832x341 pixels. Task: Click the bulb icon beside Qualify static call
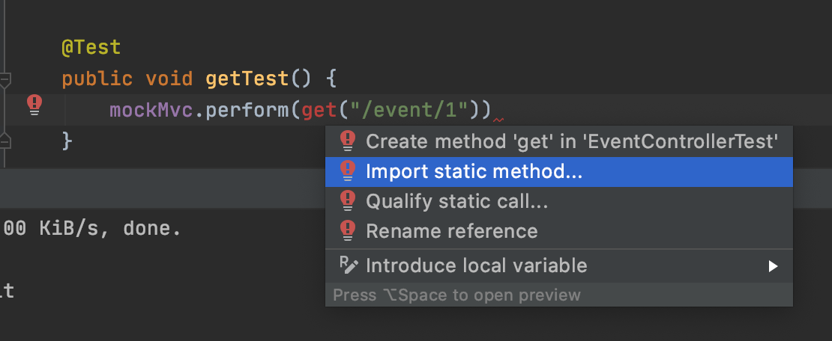(x=348, y=201)
